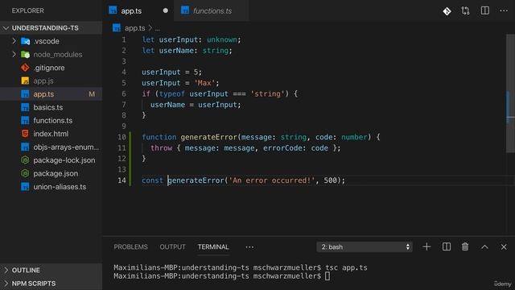Open the PROBLEMS panel tab
The height and width of the screenshot is (290, 515).
(130, 247)
